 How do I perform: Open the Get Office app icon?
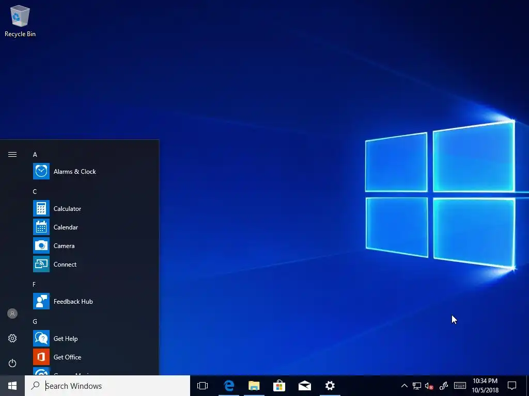click(41, 357)
